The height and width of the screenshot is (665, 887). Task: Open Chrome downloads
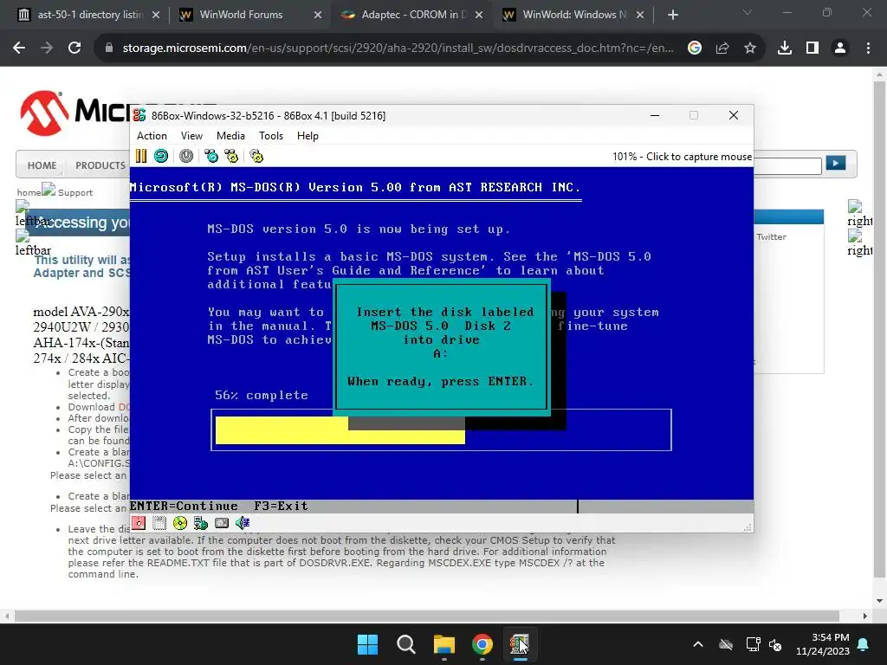pyautogui.click(x=785, y=48)
